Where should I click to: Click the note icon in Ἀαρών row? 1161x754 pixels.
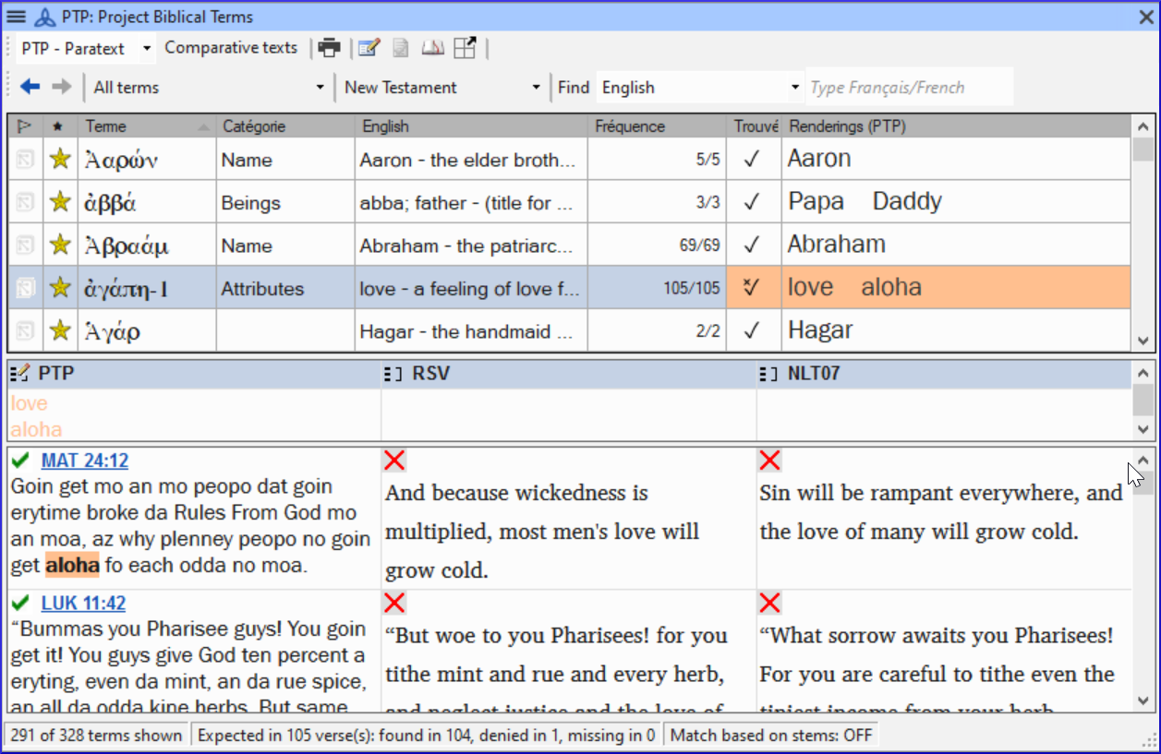click(x=26, y=160)
